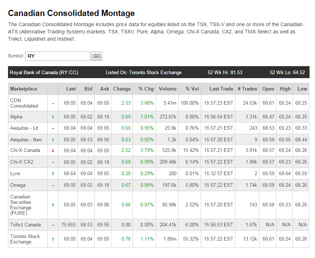Click the Aequitas - Lit marketplace name
Viewport: 315px width, 258px height.
(24, 128)
